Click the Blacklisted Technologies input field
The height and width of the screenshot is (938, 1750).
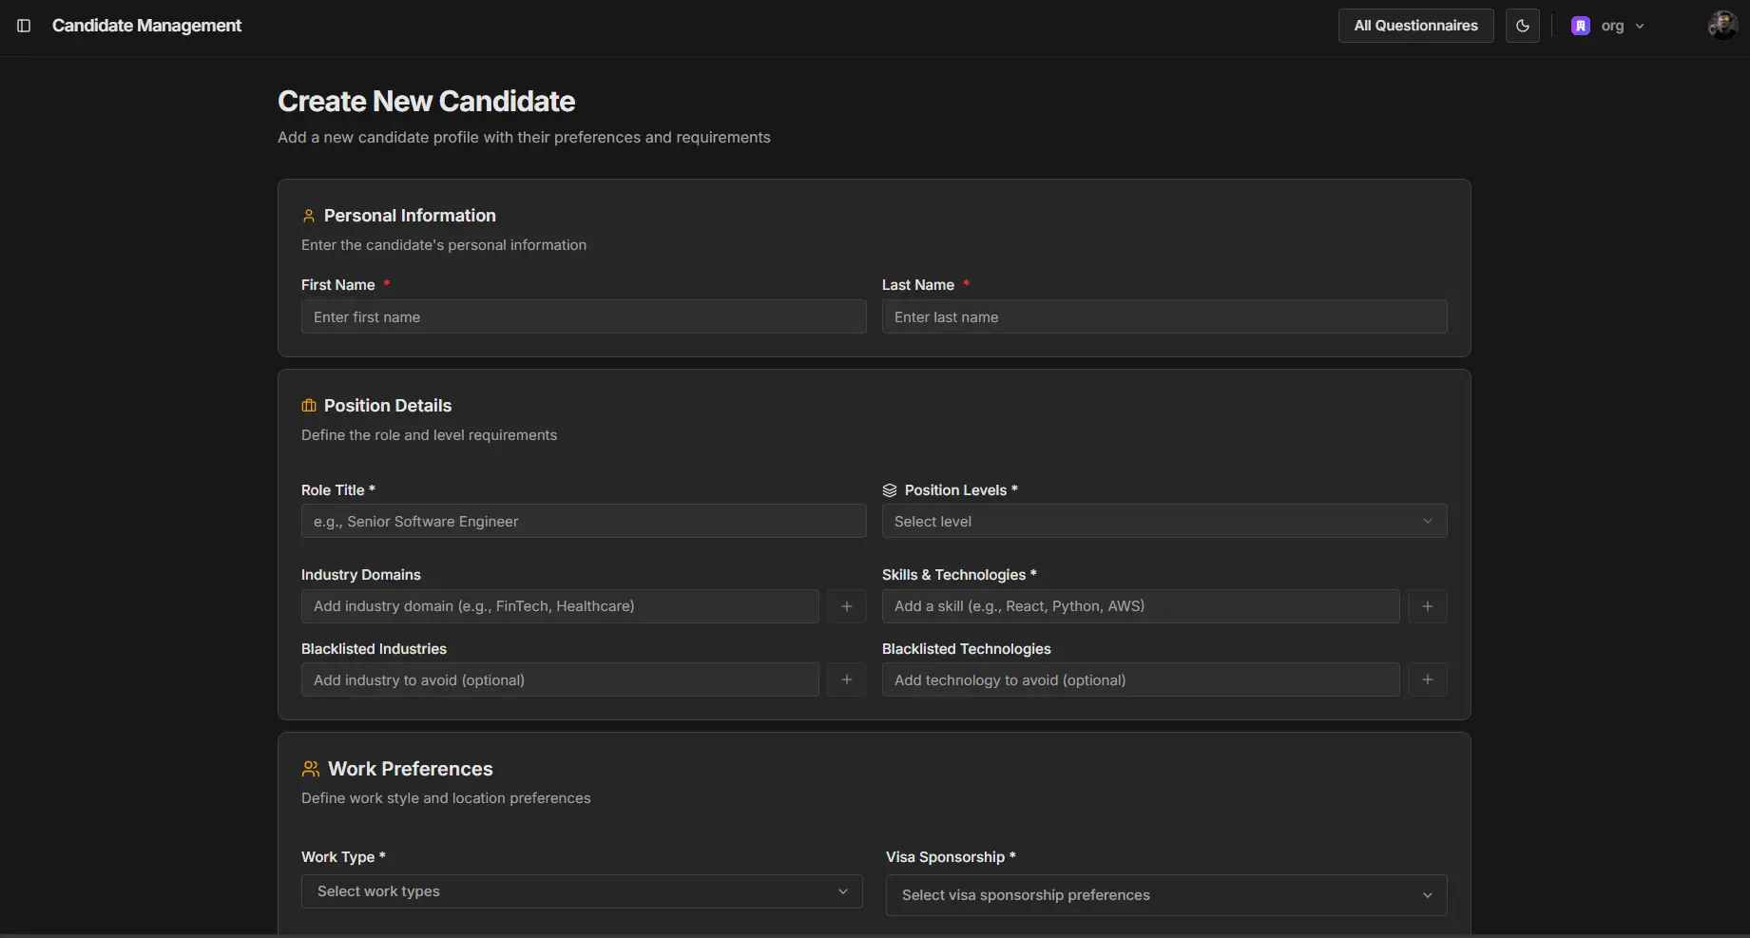coord(1140,680)
